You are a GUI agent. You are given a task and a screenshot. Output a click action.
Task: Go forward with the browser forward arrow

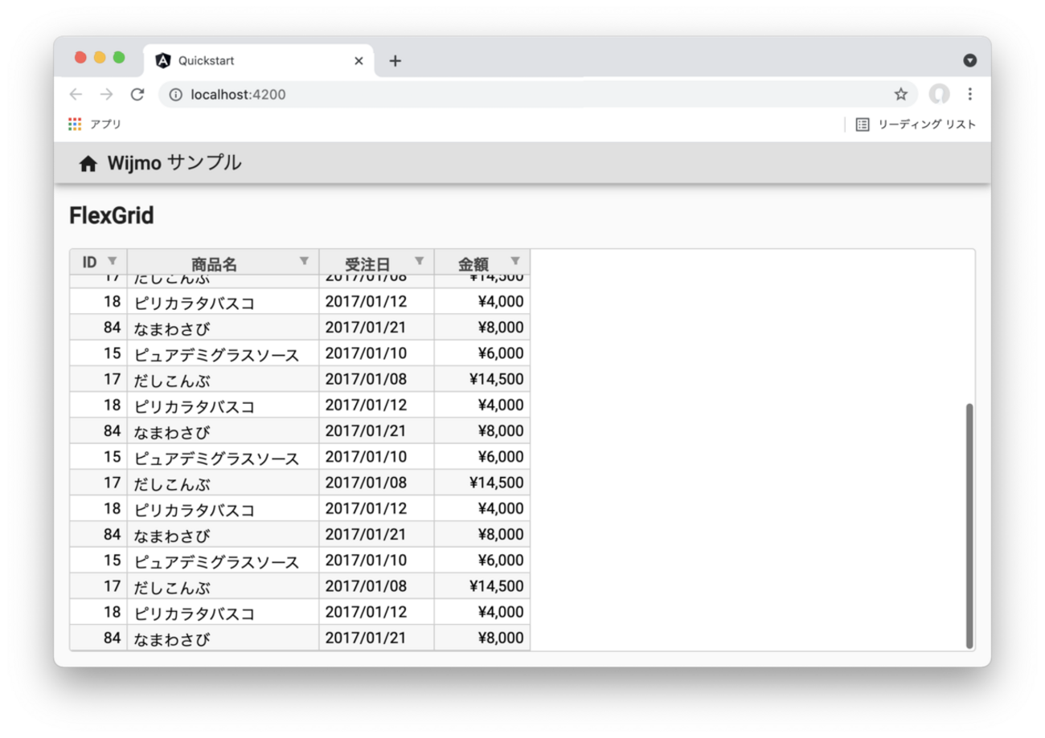tap(106, 95)
